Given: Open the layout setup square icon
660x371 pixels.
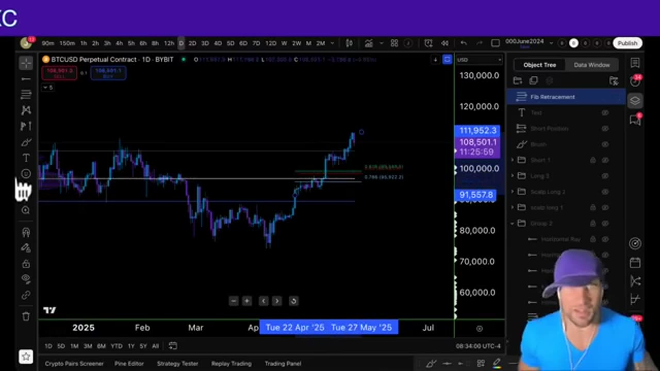Looking at the screenshot, I should tap(496, 43).
